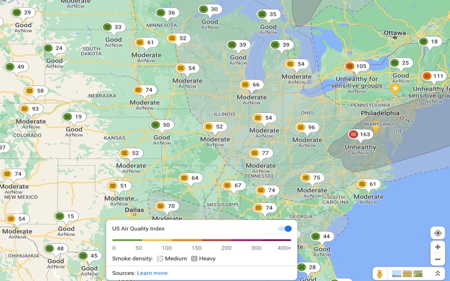Click the Medium smoke density swatch

coord(160,259)
